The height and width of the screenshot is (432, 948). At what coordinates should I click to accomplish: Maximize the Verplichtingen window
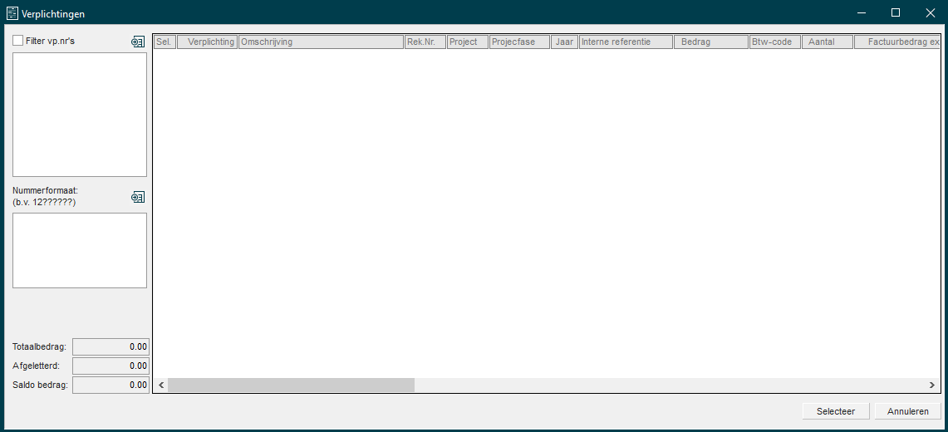click(895, 13)
